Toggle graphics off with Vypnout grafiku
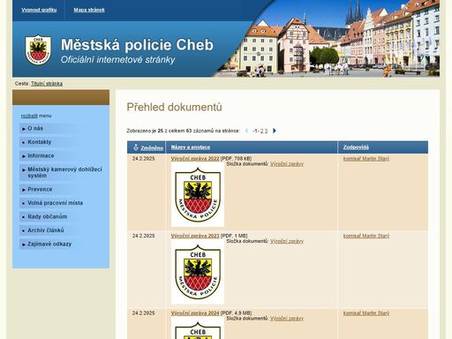Screen dimensions: 452x339 click(x=39, y=10)
